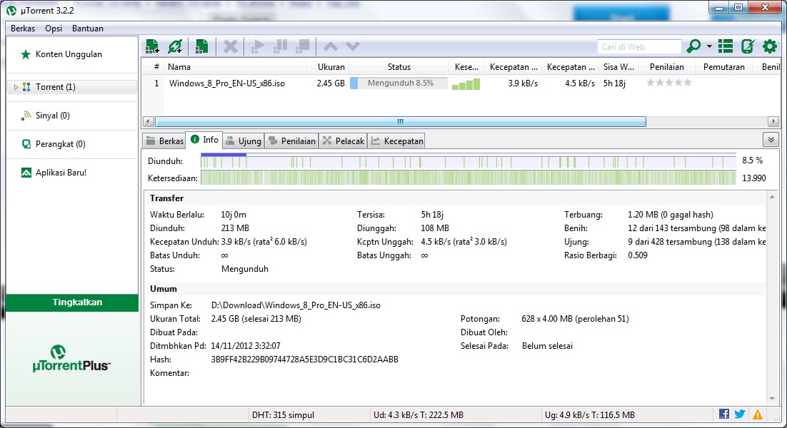
Task: Open the Opsi menu
Action: coord(54,29)
